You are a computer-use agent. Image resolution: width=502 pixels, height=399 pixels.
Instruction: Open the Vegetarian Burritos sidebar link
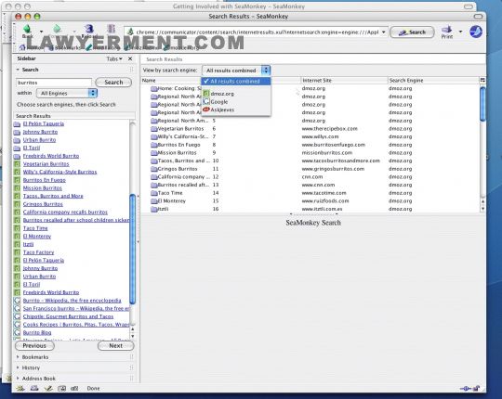click(46, 164)
